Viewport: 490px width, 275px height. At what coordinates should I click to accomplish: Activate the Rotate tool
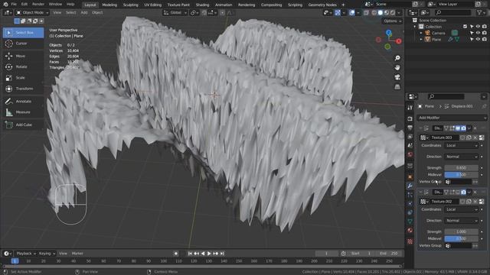click(x=23, y=66)
